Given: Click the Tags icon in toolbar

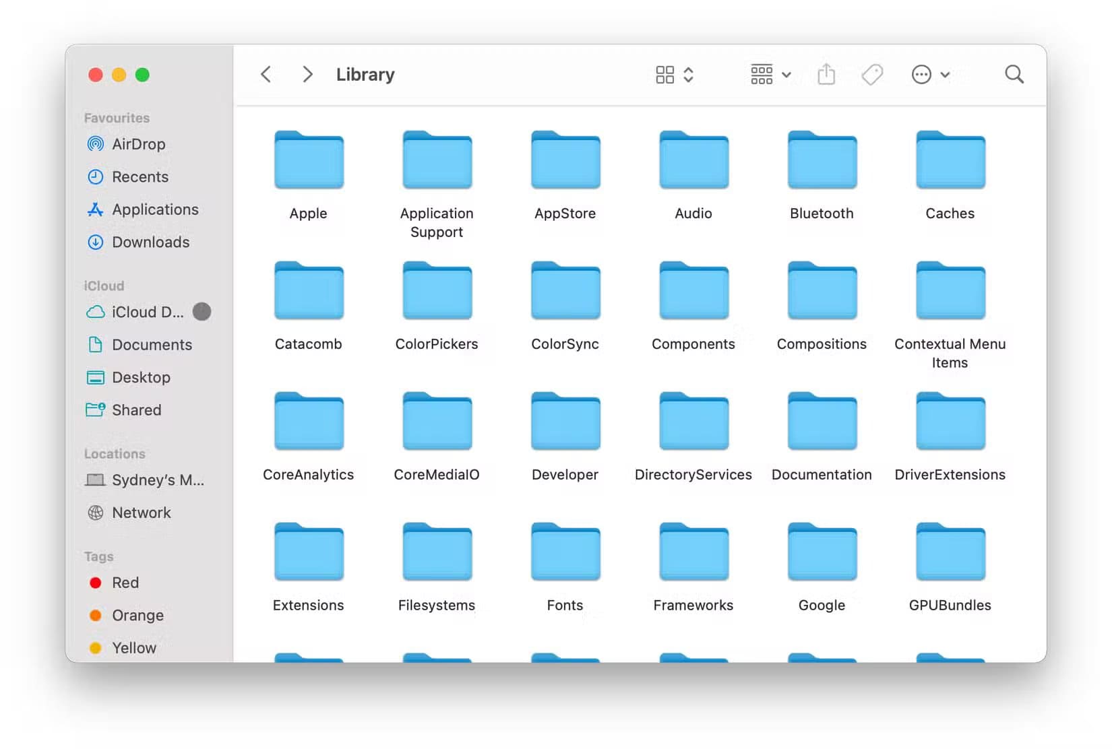Looking at the screenshot, I should click(x=872, y=74).
